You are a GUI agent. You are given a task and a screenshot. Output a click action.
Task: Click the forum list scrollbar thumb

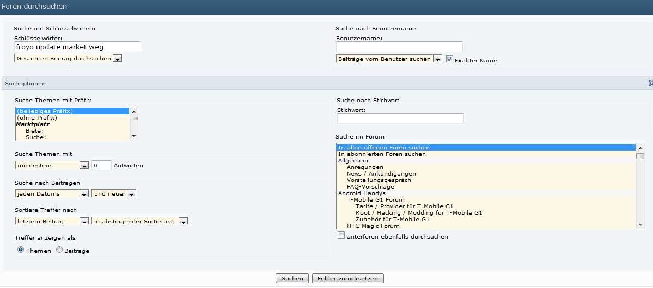[x=640, y=156]
